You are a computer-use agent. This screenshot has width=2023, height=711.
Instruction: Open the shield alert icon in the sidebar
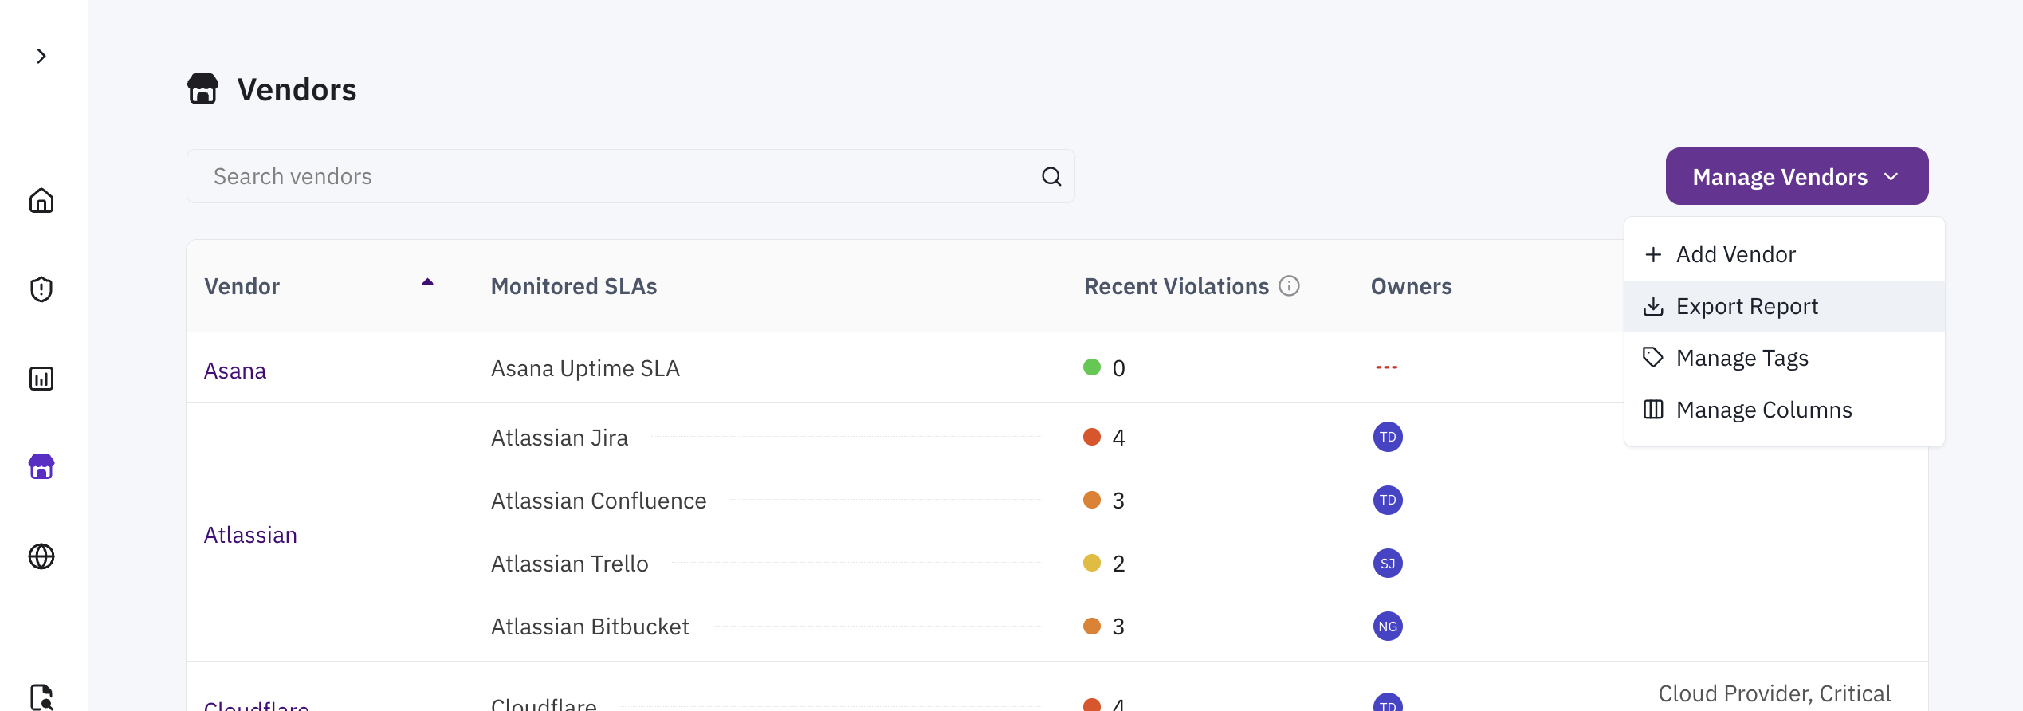pyautogui.click(x=41, y=289)
